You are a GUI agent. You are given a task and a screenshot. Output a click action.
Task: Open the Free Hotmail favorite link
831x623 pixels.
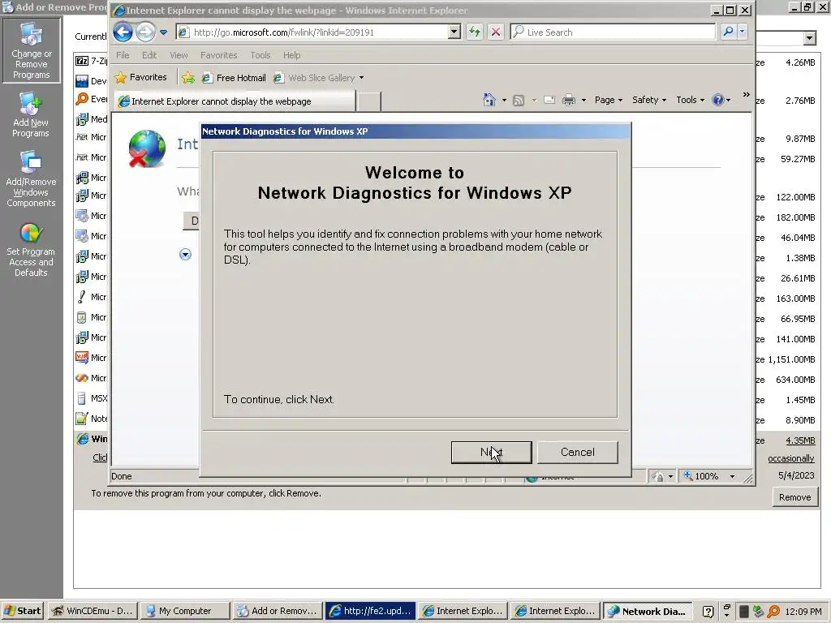[x=234, y=78]
